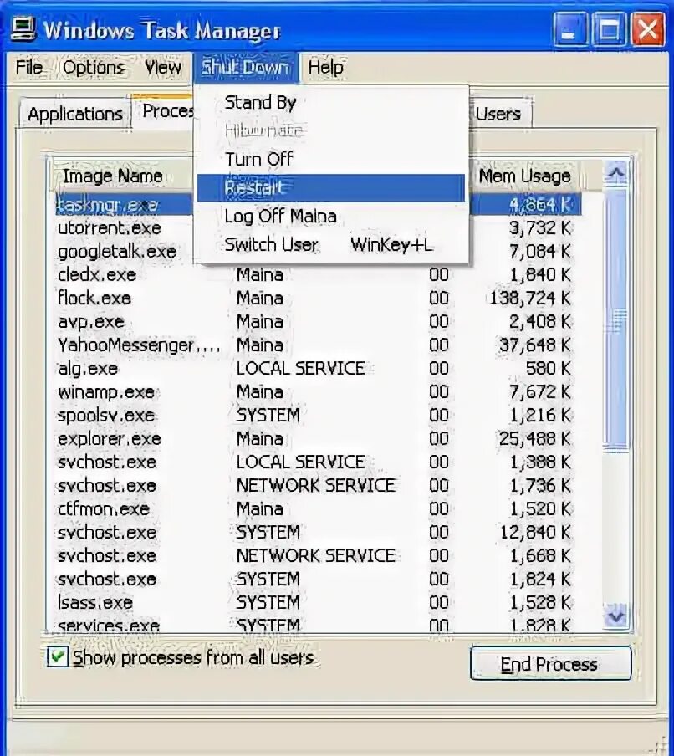Viewport: 674px width, 756px height.
Task: Select svchost.exe using 1,668 K
Action: pos(319,556)
